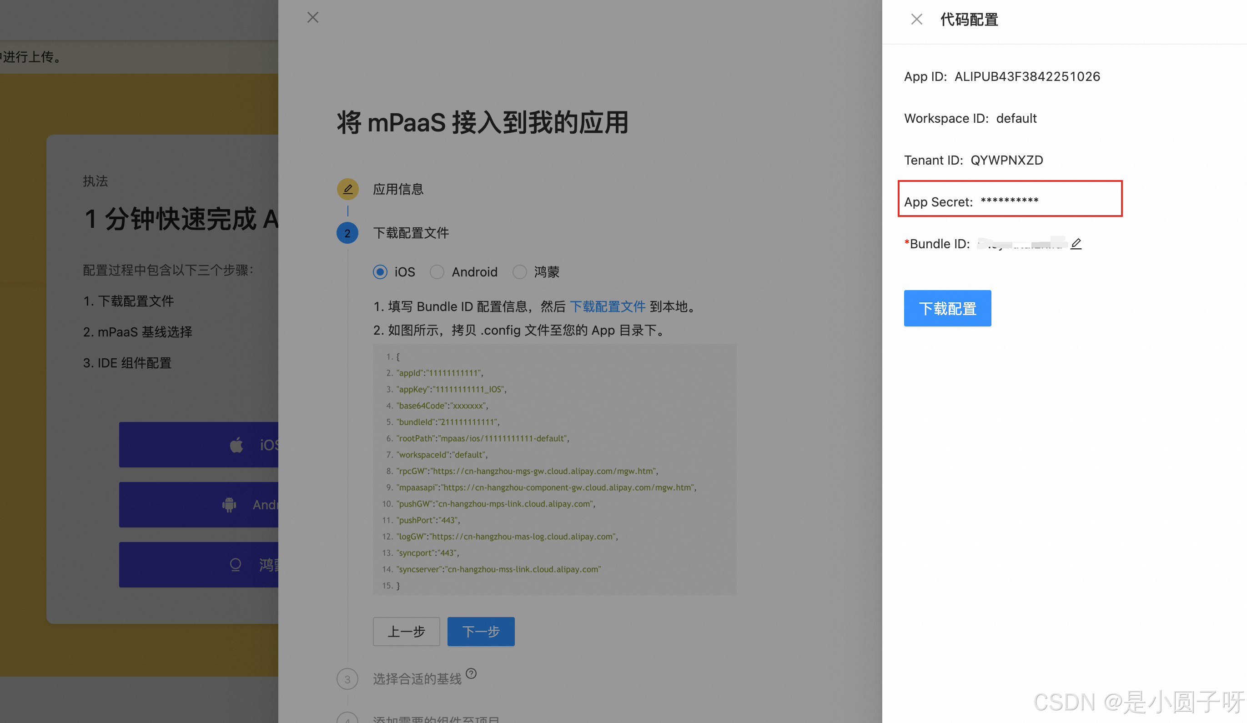Click the 下一步 button
This screenshot has height=723, width=1247.
click(481, 632)
